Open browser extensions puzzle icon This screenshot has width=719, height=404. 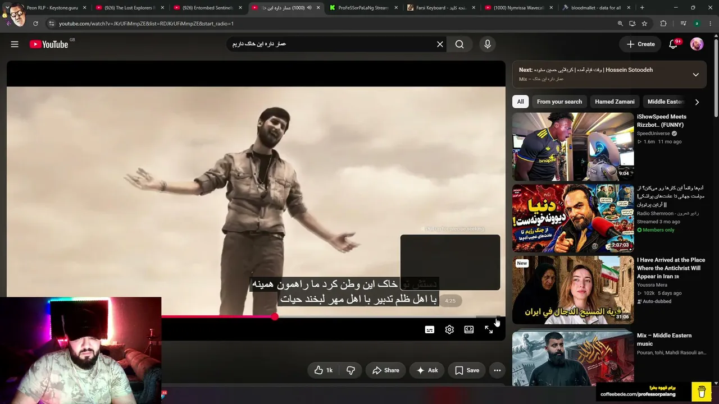click(x=663, y=24)
